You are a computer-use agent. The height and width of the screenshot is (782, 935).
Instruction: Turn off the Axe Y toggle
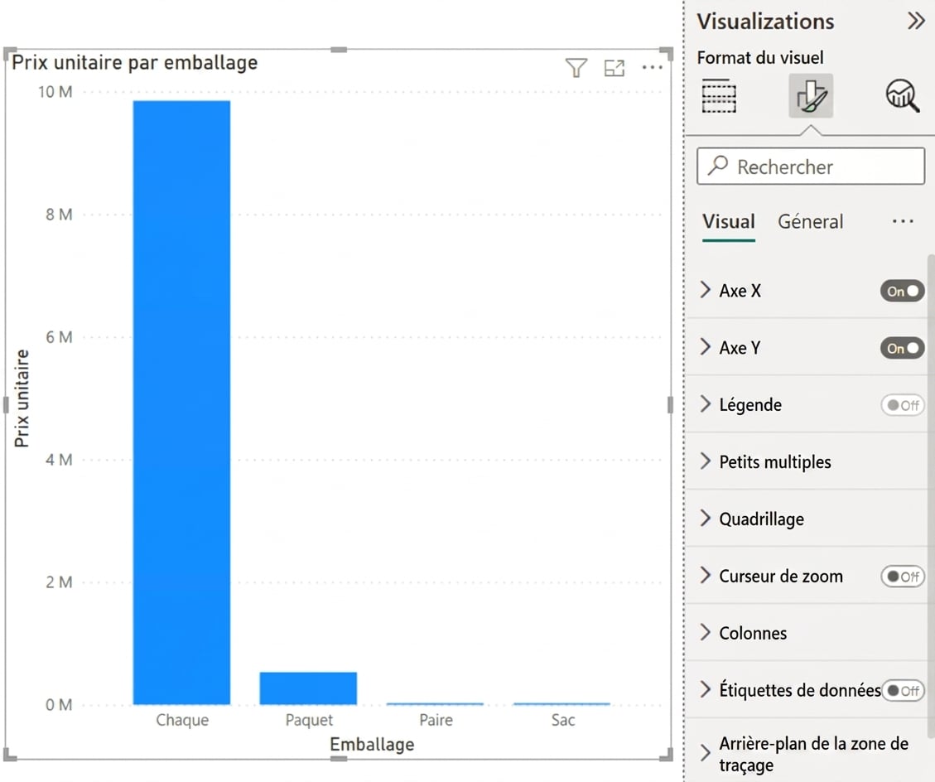pyautogui.click(x=902, y=349)
